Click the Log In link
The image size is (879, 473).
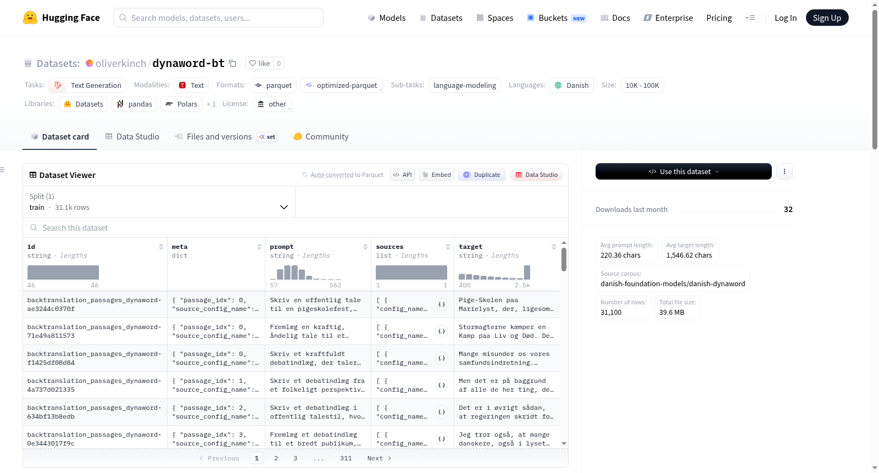click(x=786, y=18)
